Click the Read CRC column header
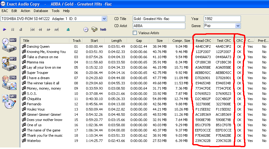The width and height of the screenshot is (269, 149). [x=203, y=41]
